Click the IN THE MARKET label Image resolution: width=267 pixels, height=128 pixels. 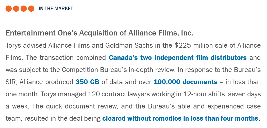click(56, 9)
